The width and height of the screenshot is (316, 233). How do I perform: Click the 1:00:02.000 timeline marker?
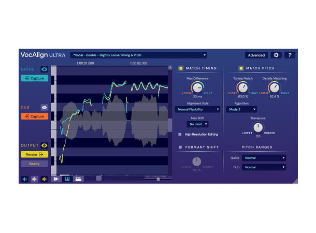139,63
